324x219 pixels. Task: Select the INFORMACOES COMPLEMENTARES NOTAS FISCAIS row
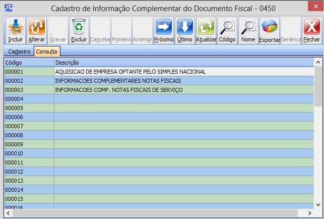pyautogui.click(x=118, y=81)
